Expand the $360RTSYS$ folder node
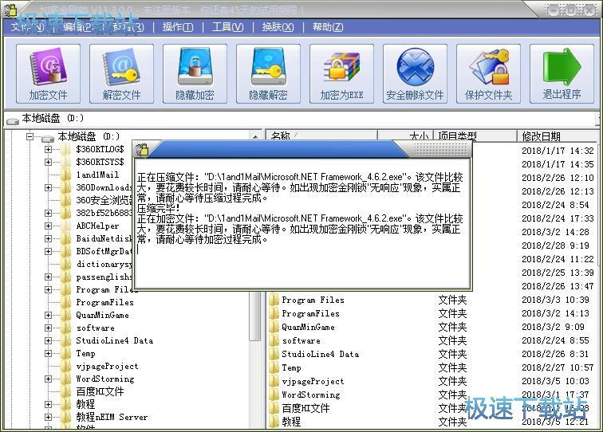 tap(48, 162)
